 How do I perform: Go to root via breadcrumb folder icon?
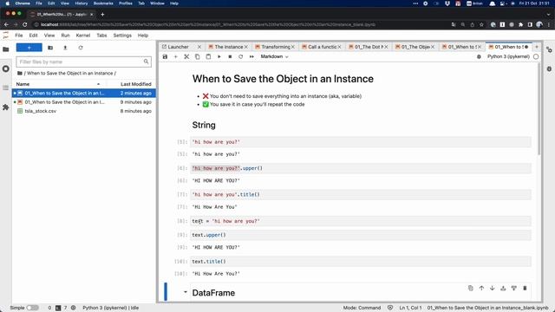pos(20,73)
